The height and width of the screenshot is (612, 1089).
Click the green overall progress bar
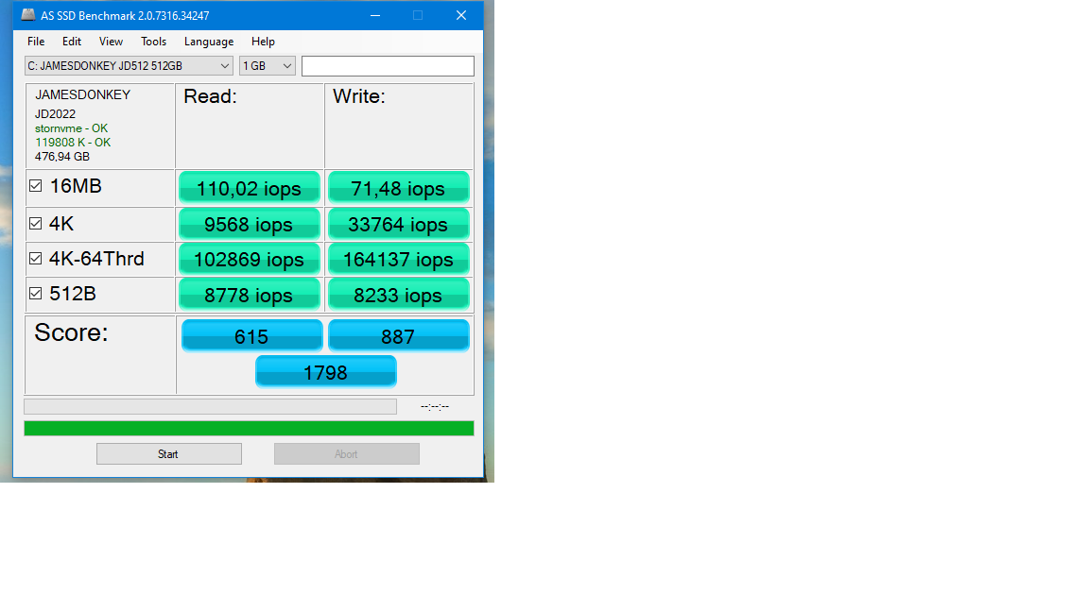(250, 428)
